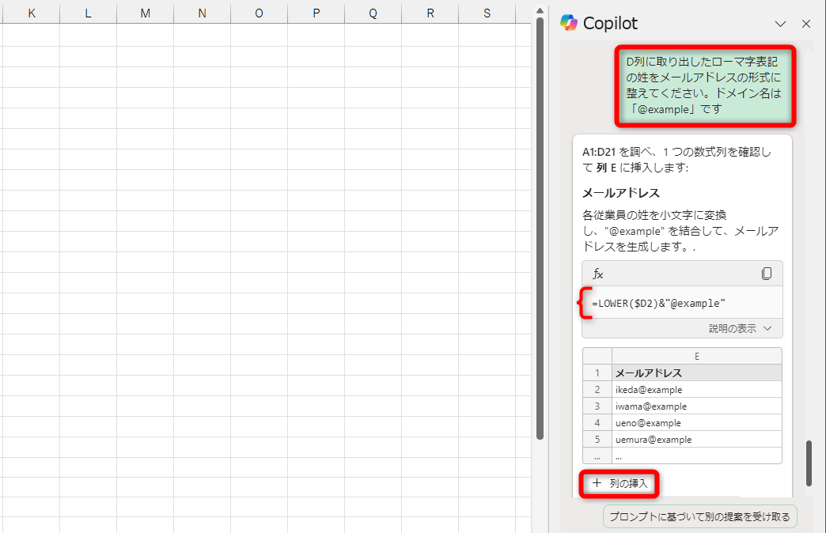Screen dimensions: 826x533
Task: Click the E column header in the preview table
Action: click(696, 356)
